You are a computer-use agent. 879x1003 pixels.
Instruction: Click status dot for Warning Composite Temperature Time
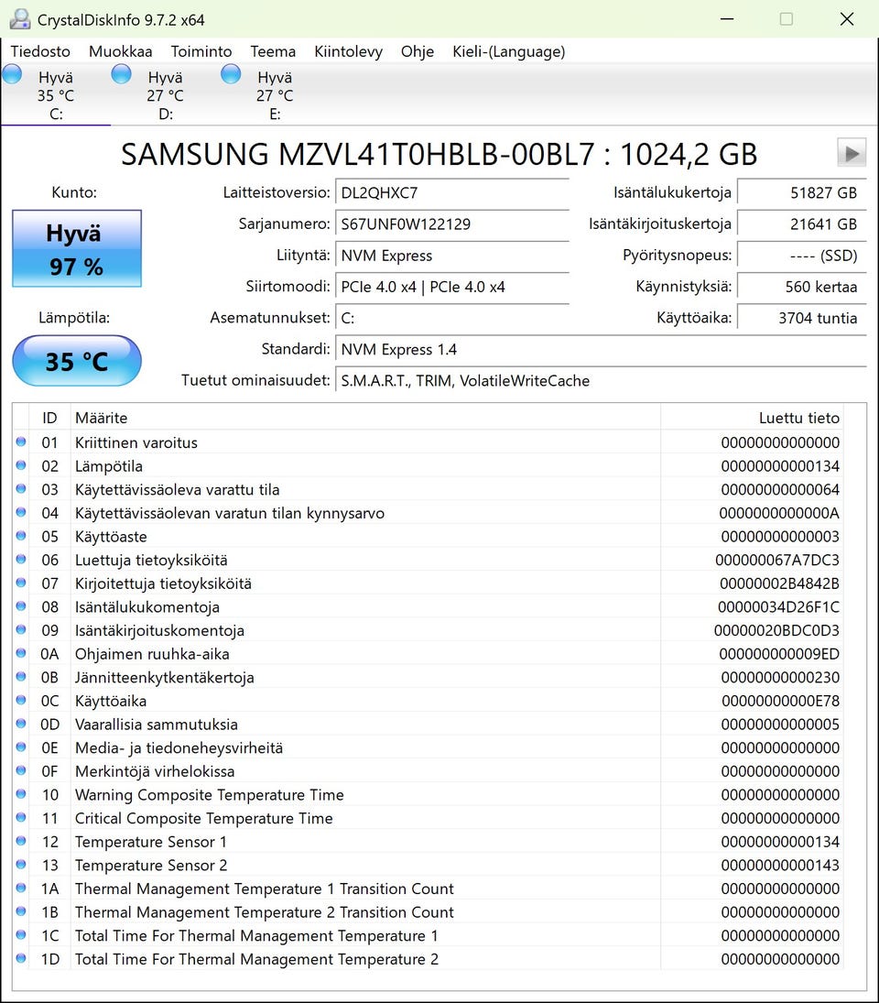click(21, 794)
